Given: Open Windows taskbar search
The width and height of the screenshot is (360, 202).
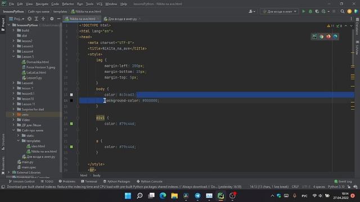Looking at the screenshot, I should 139,196.
